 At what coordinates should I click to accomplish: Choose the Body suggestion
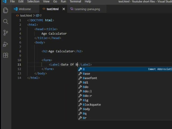[x=125, y=109]
